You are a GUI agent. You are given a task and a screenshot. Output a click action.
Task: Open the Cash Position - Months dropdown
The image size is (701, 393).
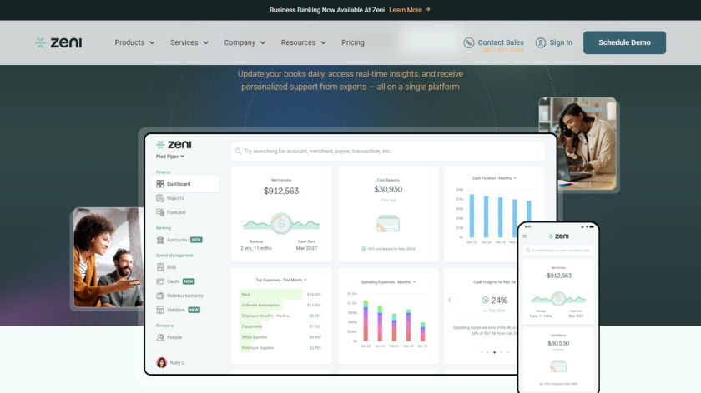(494, 178)
